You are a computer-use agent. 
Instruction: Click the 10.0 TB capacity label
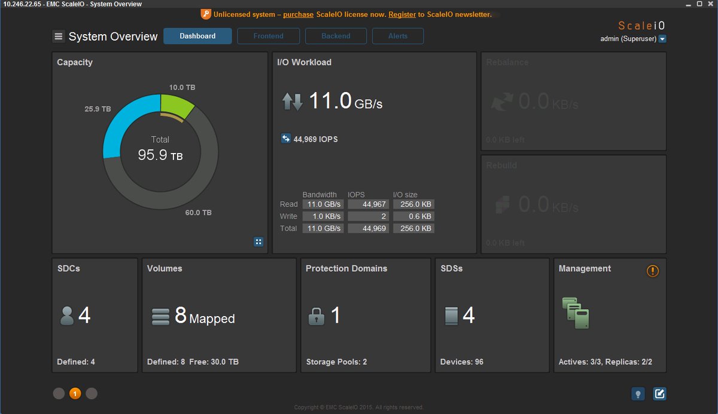tap(182, 87)
